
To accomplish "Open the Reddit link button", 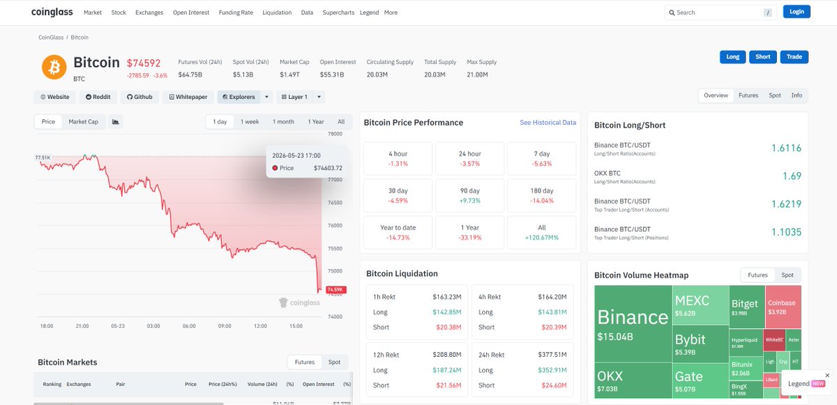I will [x=98, y=97].
